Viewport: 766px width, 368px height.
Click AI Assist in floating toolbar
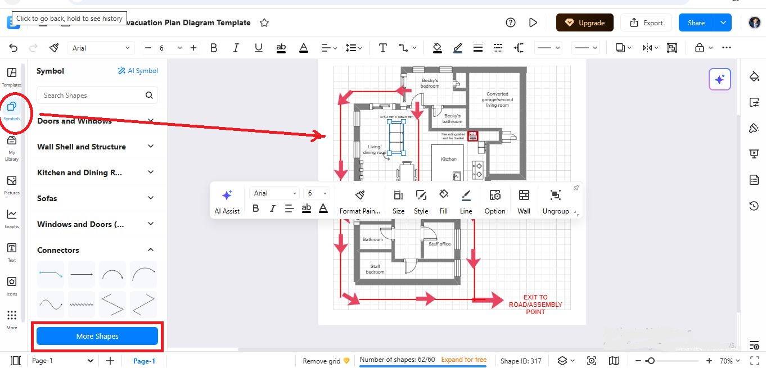[x=227, y=201]
